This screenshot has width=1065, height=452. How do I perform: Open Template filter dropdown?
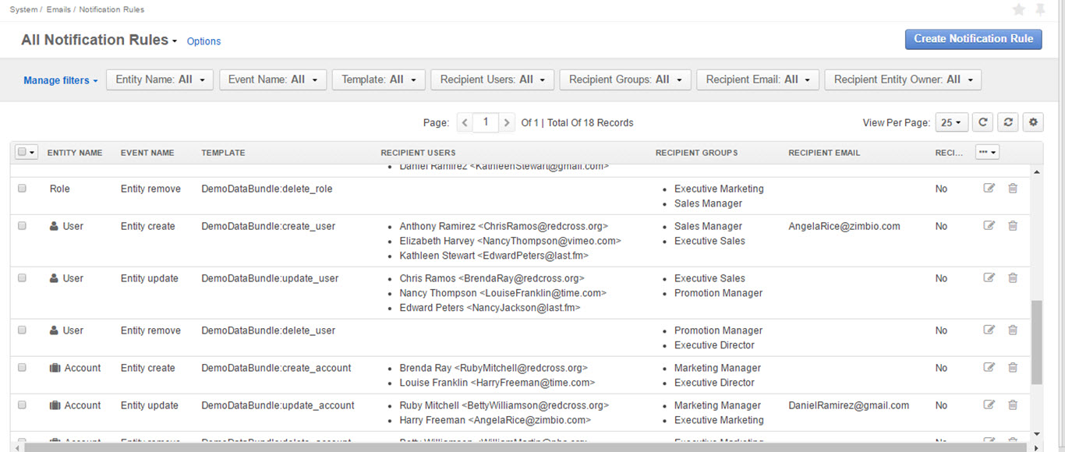click(378, 79)
